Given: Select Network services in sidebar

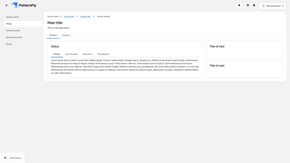Looking at the screenshot, I should (x=14, y=37).
